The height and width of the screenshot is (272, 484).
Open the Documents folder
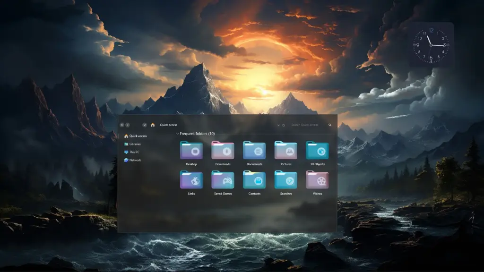point(254,151)
